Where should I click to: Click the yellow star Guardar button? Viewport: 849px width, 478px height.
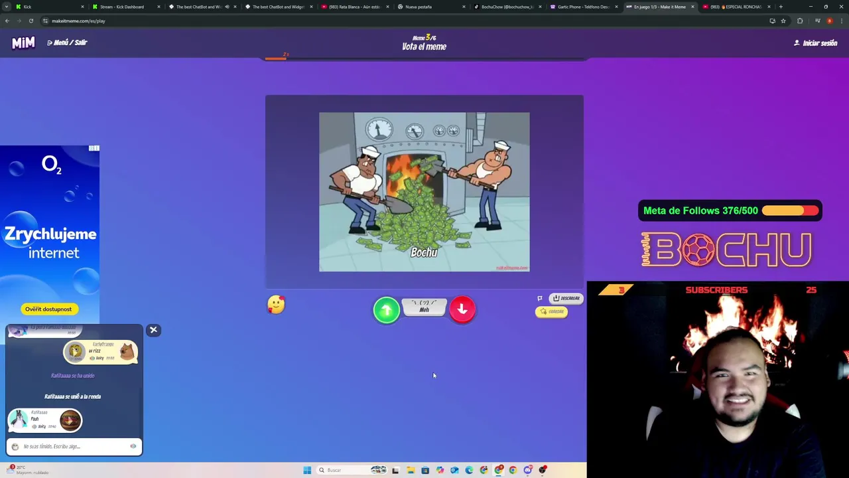tap(552, 312)
